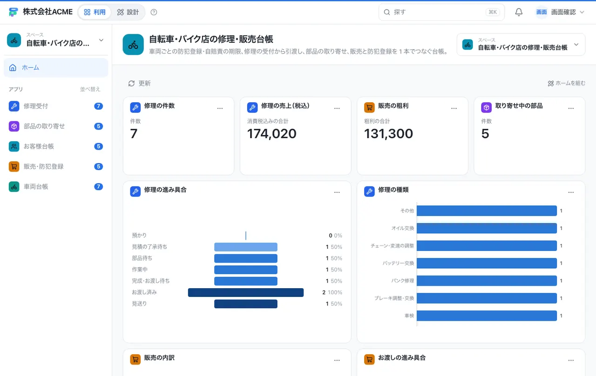Click the 更新 refresh button
596x376 pixels.
click(139, 83)
